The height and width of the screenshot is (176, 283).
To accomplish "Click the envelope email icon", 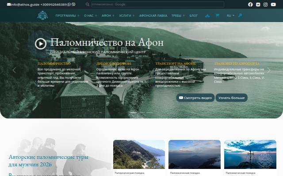I will (9, 4).
